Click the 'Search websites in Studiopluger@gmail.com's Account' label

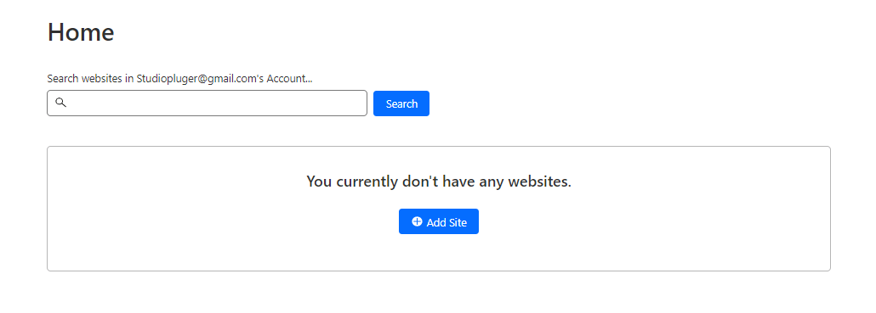pyautogui.click(x=179, y=79)
